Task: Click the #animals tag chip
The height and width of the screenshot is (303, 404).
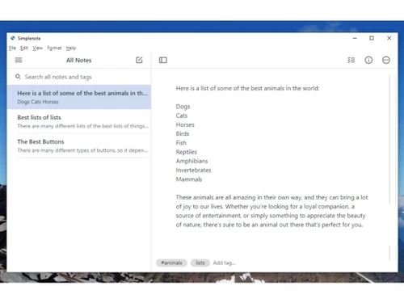Action: [171, 263]
